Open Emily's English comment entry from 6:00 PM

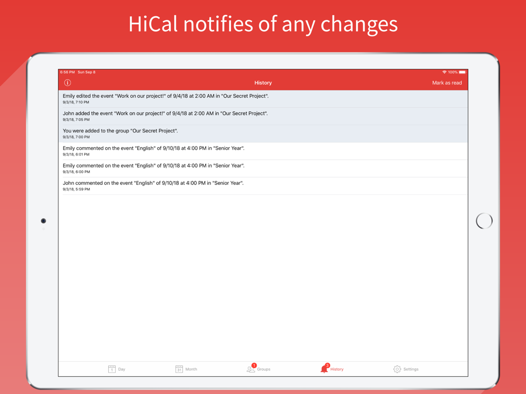coord(263,169)
